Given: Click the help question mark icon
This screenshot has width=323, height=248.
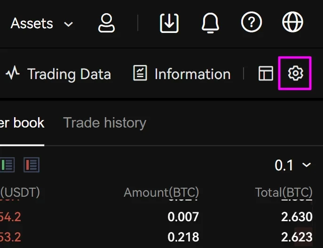Looking at the screenshot, I should click(251, 23).
